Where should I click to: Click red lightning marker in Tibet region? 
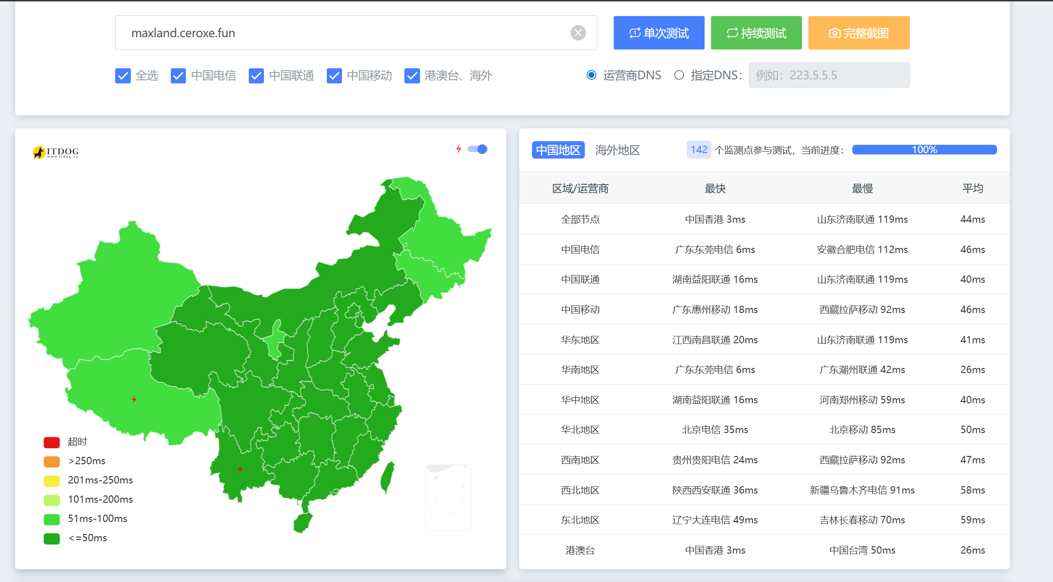point(134,399)
